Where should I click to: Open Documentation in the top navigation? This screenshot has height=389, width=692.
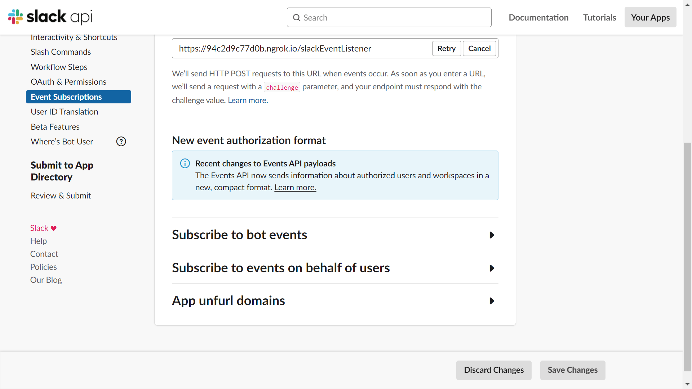point(538,17)
